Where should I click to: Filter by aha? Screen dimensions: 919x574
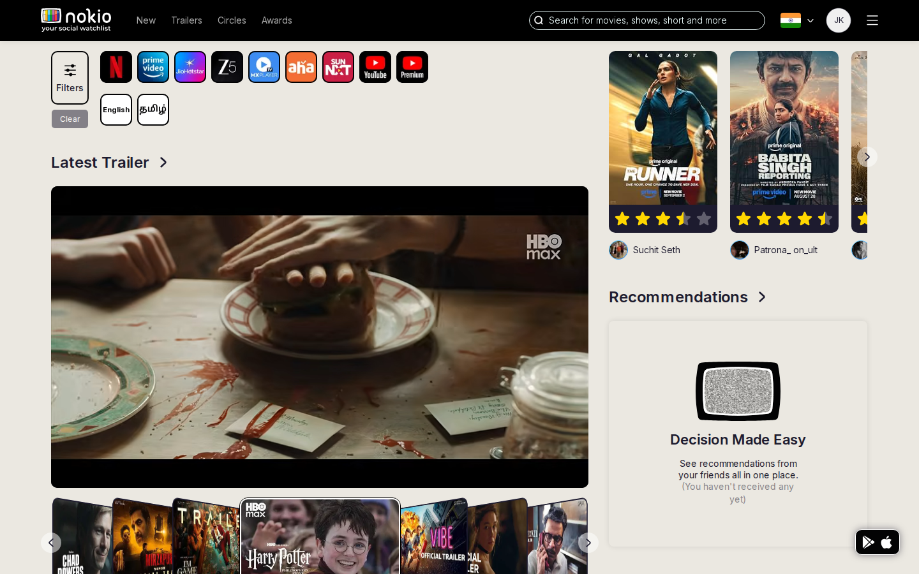[x=301, y=67]
